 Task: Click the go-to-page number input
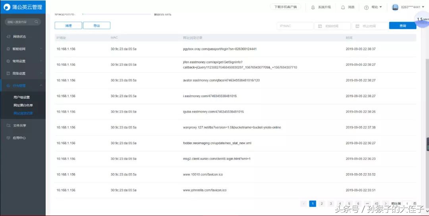407,204
